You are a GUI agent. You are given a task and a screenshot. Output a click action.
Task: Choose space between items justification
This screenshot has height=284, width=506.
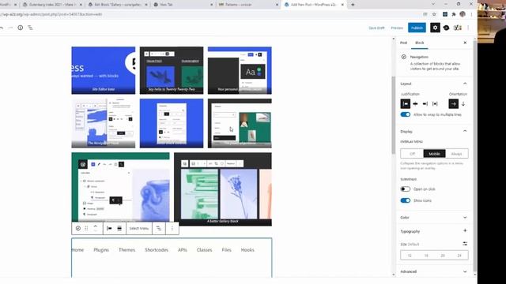(435, 103)
